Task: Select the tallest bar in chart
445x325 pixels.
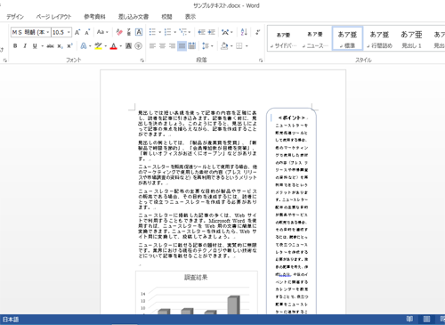Action: (233, 305)
